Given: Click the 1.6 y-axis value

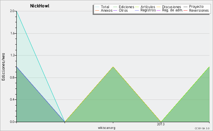Looking at the screenshot, I should tap(12, 33).
